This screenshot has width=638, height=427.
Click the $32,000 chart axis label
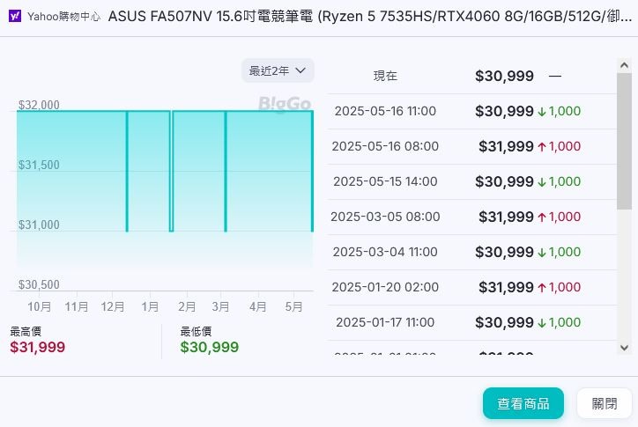[x=39, y=105]
